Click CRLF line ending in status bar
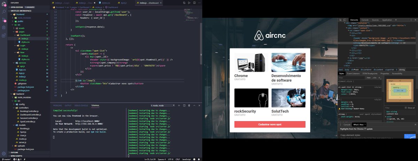This screenshot has width=418, height=161. (x=178, y=159)
